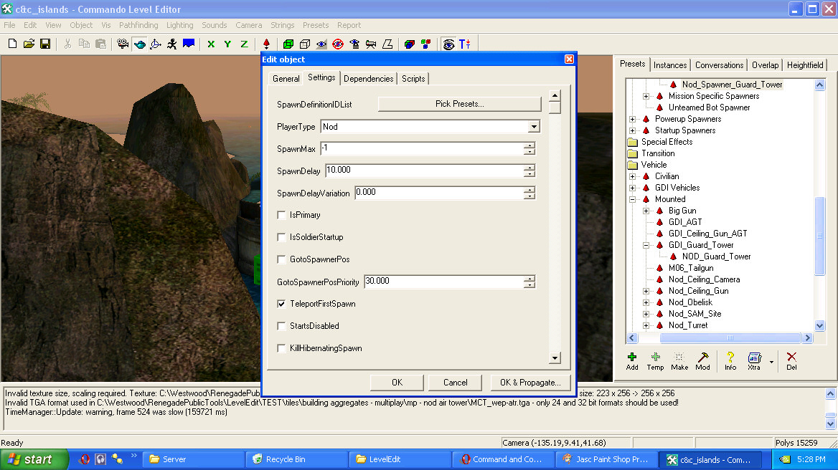
Task: Enable the IsPrimary checkbox
Action: coord(282,215)
